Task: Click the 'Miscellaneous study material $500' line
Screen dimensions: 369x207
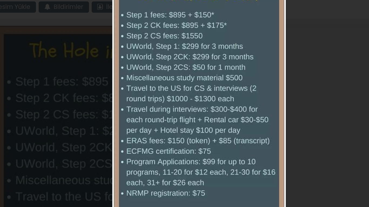Action: tap(184, 78)
